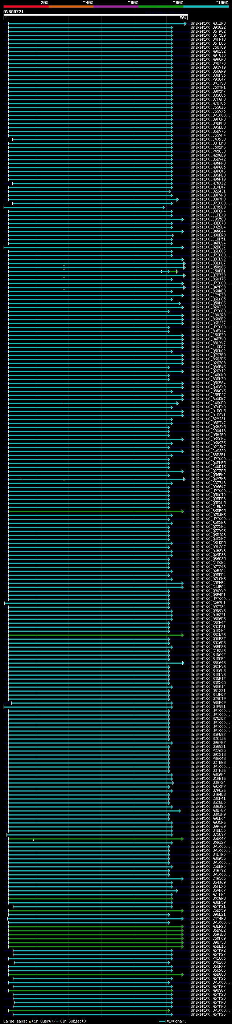Image resolution: width=232 pixels, height=1024 pixels.
Task: Click hit label UniRef100_A8W767
Action: pos(208,810)
